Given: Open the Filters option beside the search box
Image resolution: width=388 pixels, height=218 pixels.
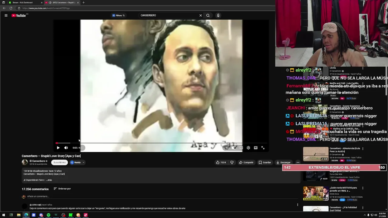Looking at the screenshot, I should [x=119, y=15].
